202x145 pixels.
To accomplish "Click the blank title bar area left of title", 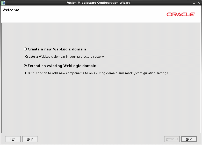I will 34,3.
